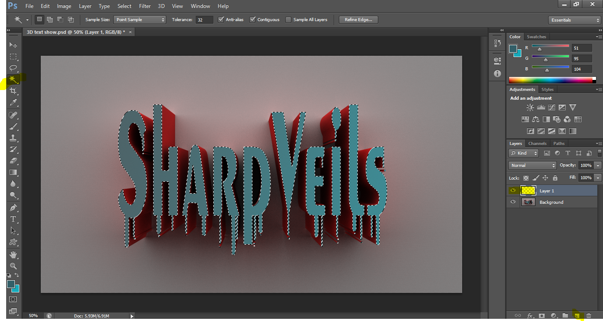603x321 pixels.
Task: Delete layer using the trash icon
Action: 589,315
